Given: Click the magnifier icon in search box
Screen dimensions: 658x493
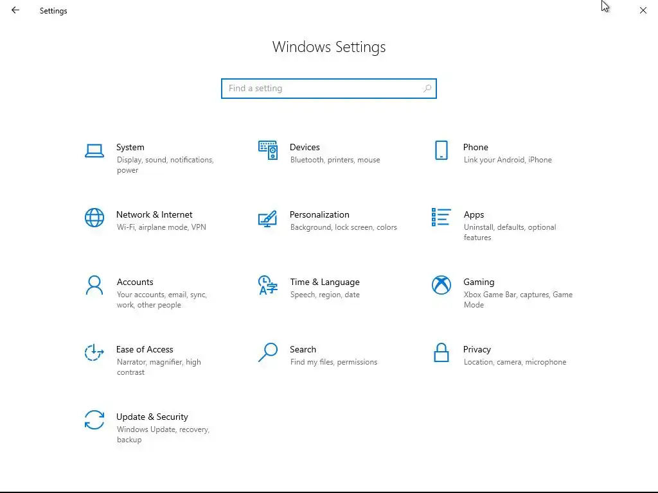Looking at the screenshot, I should 427,89.
